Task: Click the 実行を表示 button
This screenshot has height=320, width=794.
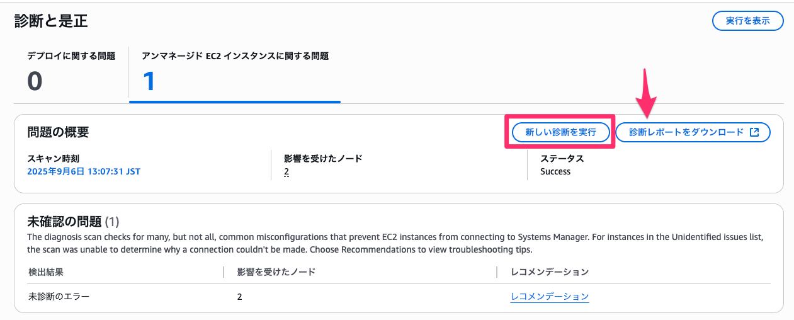Action: click(747, 20)
